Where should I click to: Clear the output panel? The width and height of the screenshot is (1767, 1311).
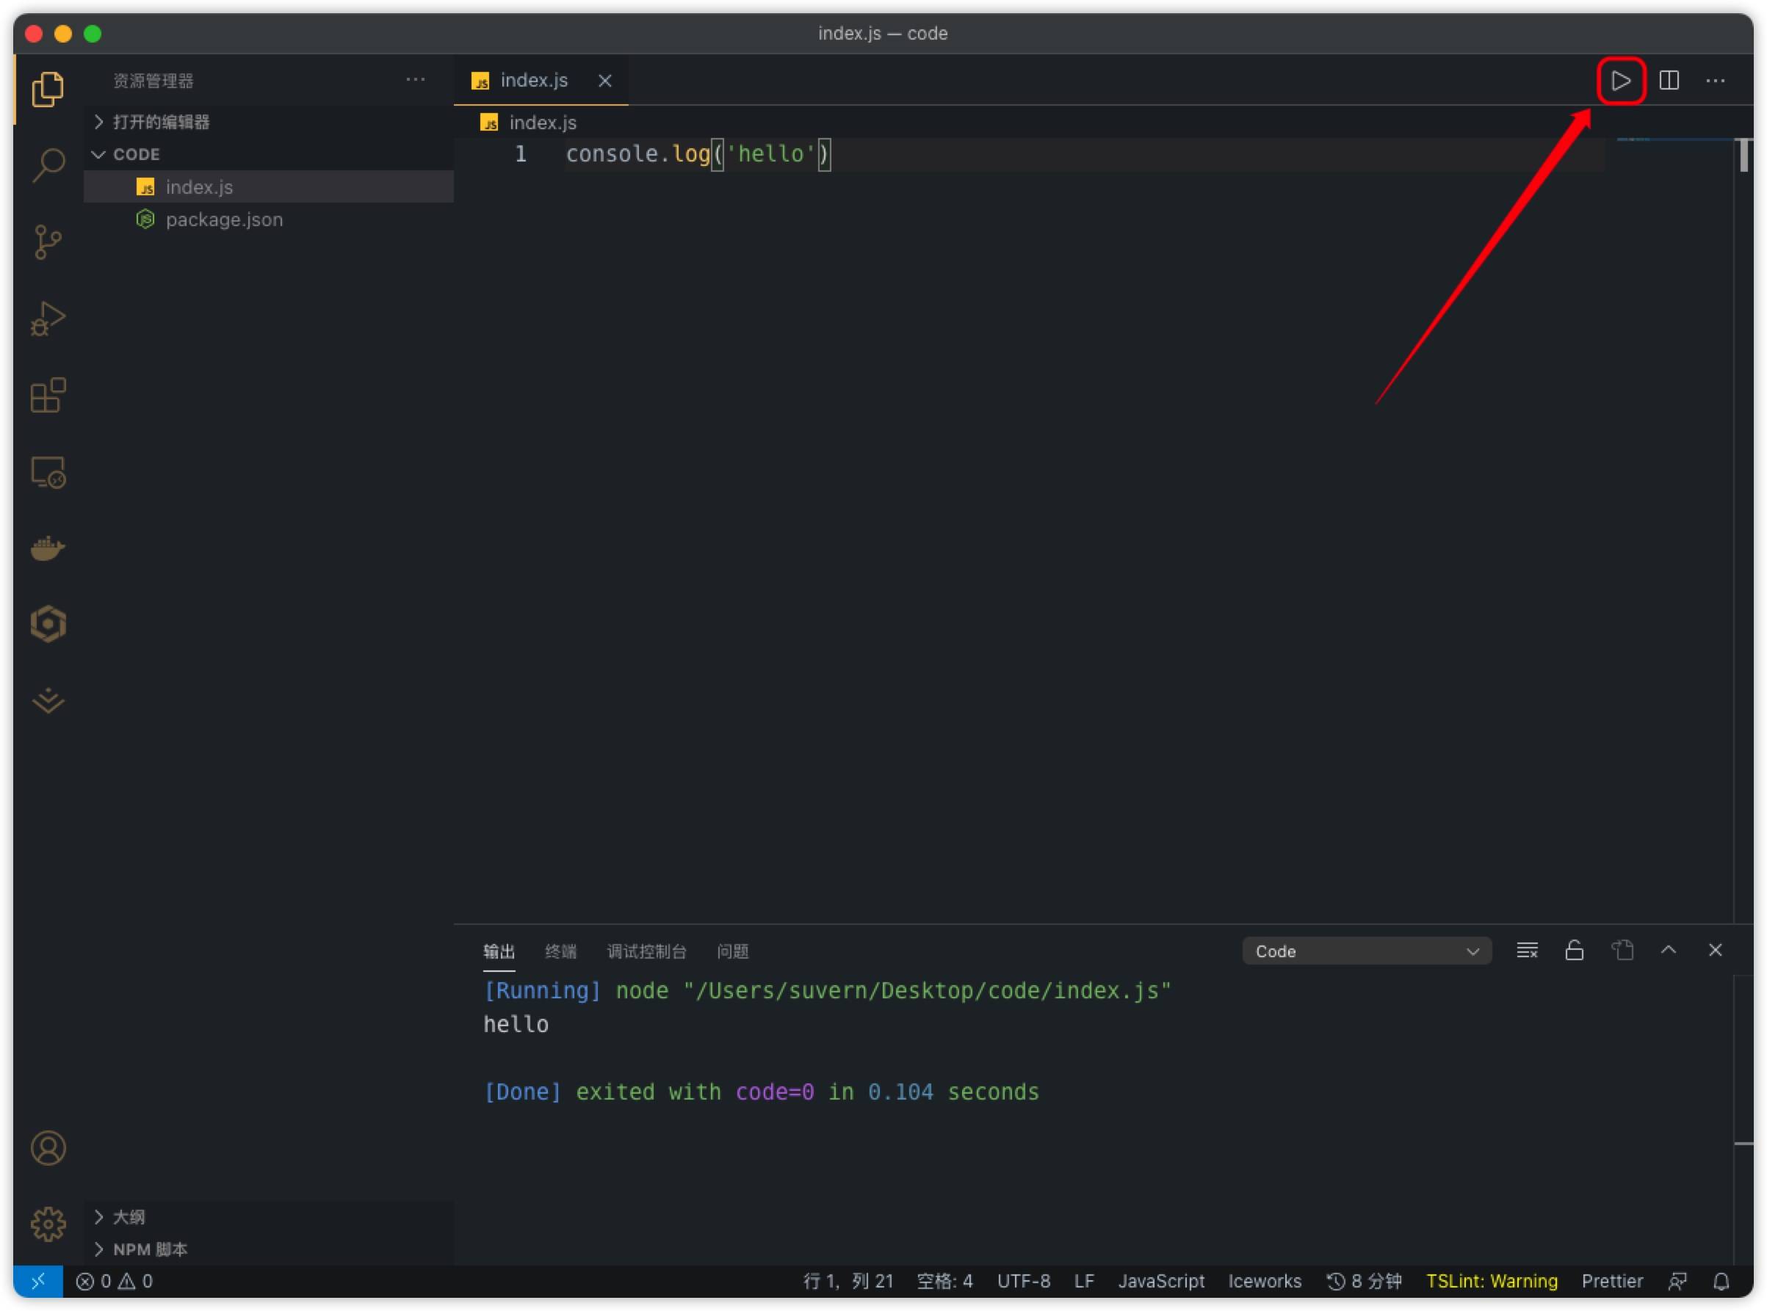pyautogui.click(x=1528, y=950)
